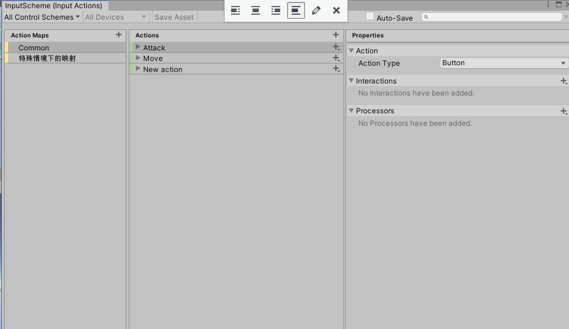Add a Processor with its plus icon
Viewport: 569px width, 329px height.
coord(564,110)
